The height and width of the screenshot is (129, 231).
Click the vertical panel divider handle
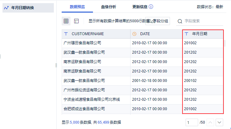[x=56, y=65]
